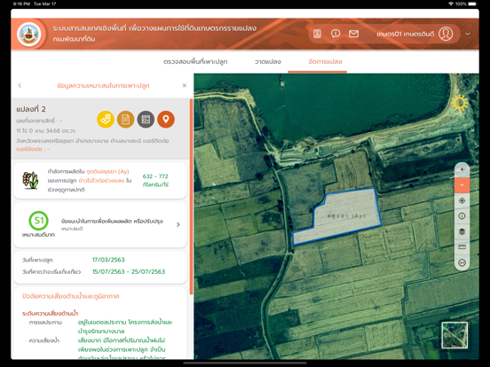Click the sun brightness icon on map

[x=460, y=102]
